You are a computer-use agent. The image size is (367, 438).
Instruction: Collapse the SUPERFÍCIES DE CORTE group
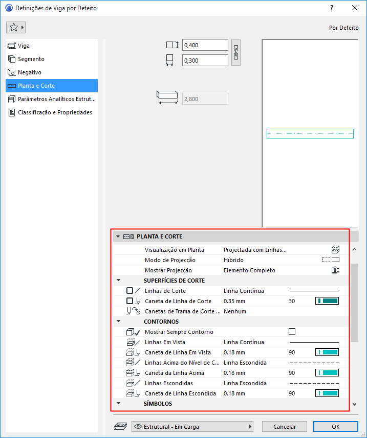tap(119, 280)
